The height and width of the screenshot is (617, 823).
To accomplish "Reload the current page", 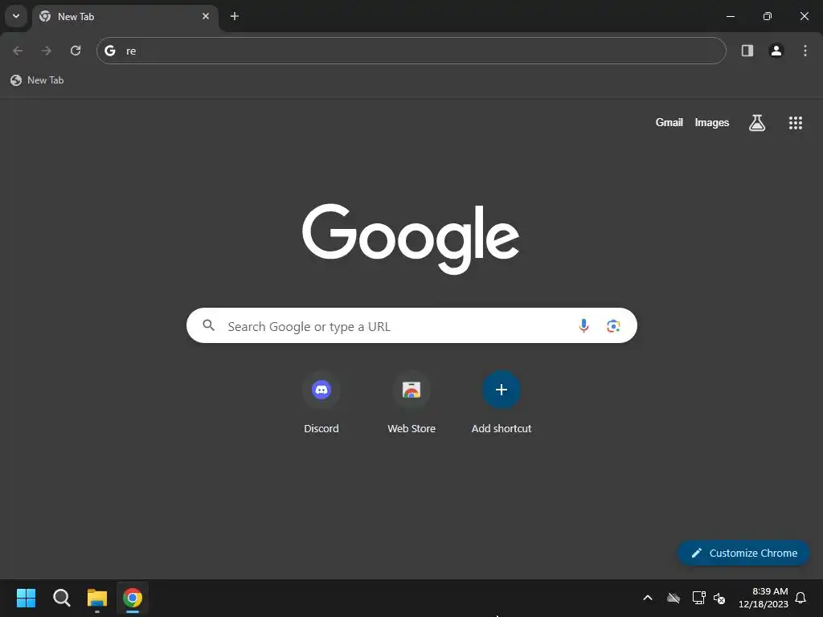I will click(76, 51).
